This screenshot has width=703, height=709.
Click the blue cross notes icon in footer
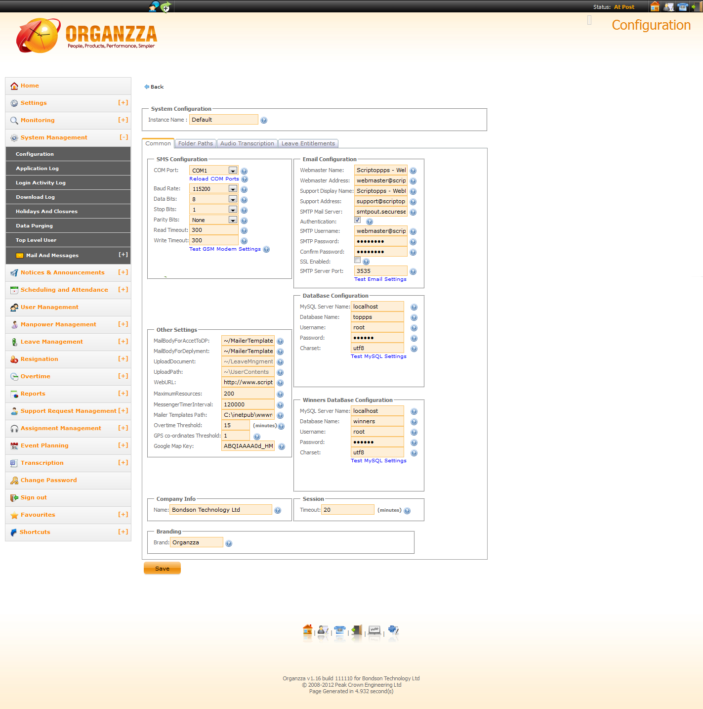pyautogui.click(x=393, y=630)
